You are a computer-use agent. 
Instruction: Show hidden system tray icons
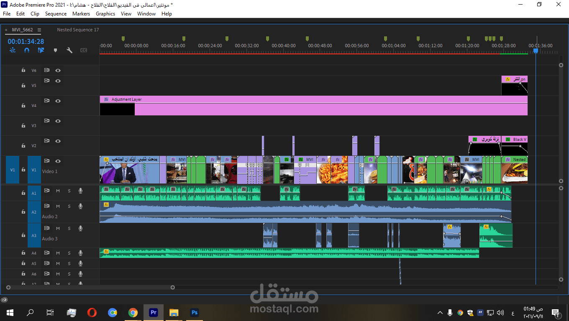[x=440, y=313]
